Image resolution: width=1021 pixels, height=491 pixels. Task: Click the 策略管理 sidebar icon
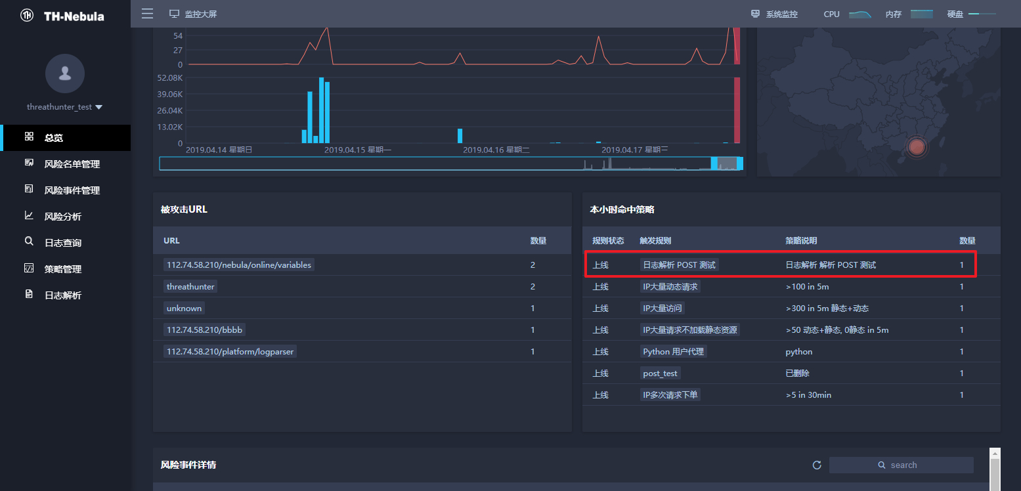29,268
